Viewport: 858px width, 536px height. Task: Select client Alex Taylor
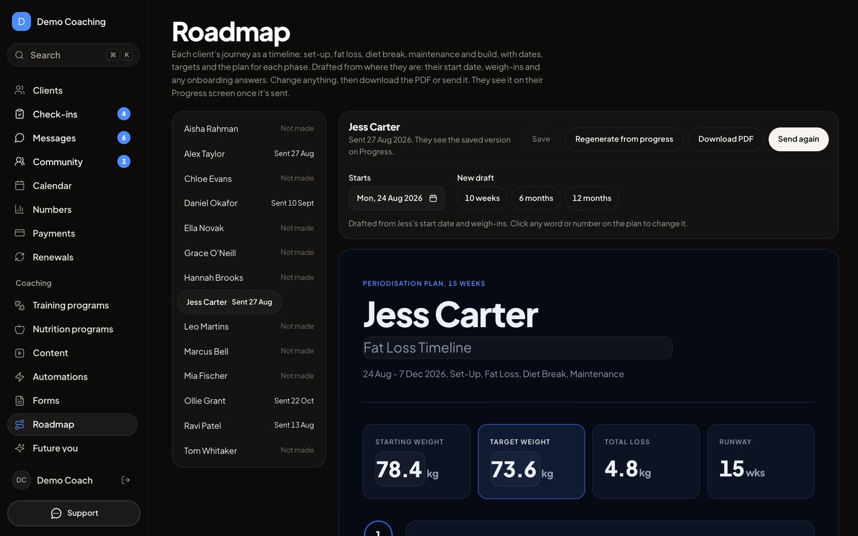[249, 154]
